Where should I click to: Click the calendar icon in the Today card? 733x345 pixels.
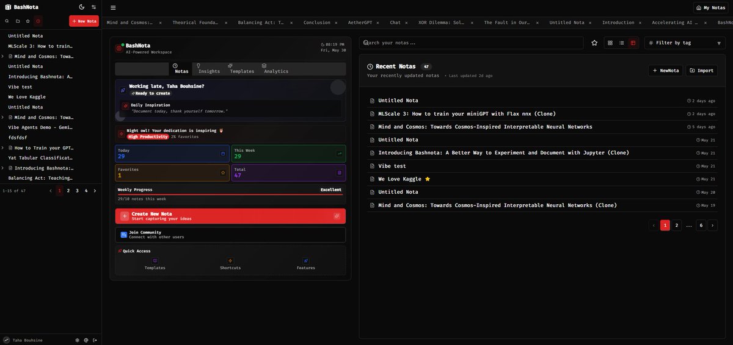[223, 154]
